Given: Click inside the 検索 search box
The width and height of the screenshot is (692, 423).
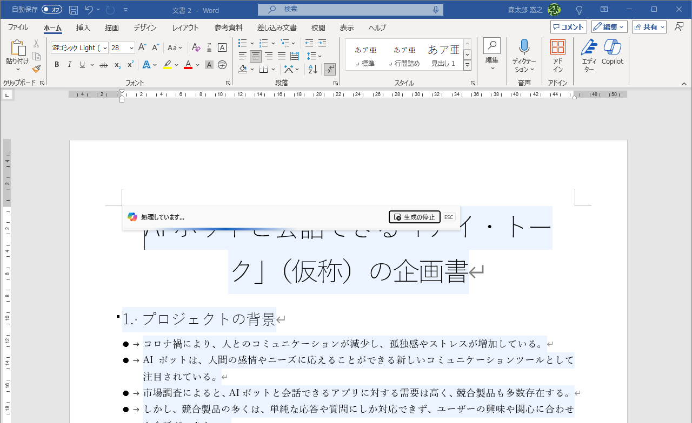Looking at the screenshot, I should (x=350, y=9).
